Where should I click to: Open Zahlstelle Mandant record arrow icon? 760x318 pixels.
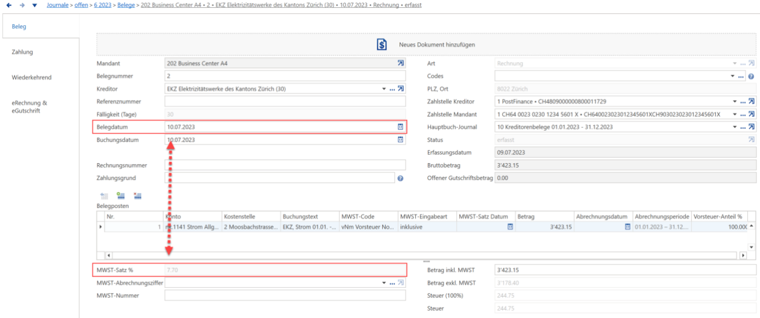[x=751, y=114]
